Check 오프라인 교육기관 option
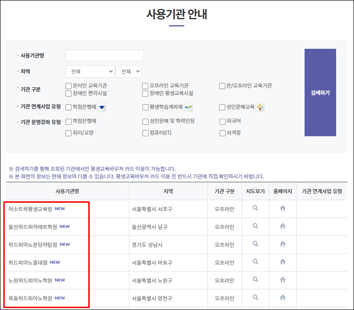354x310 pixels. click(145, 86)
